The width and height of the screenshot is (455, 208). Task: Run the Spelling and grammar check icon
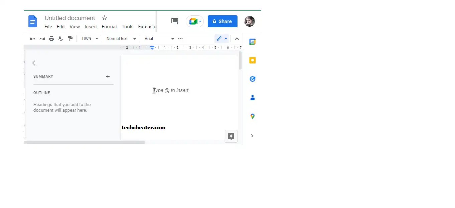click(61, 38)
